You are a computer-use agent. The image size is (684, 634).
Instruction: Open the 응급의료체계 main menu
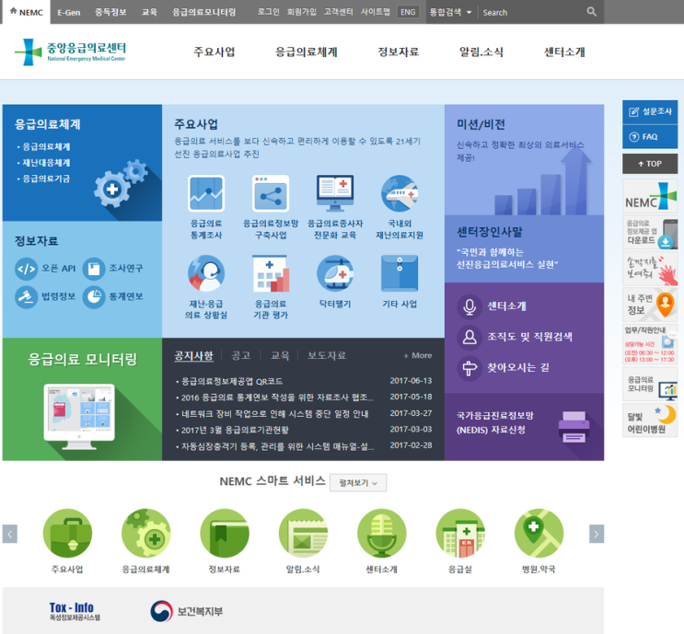[307, 52]
